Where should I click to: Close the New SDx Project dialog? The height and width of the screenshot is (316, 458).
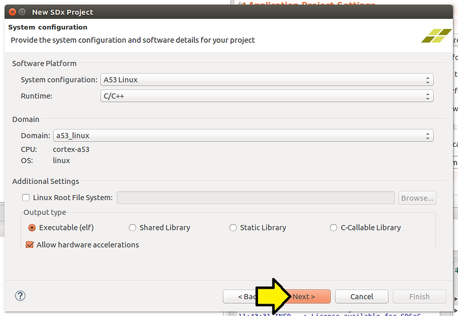click(12, 12)
